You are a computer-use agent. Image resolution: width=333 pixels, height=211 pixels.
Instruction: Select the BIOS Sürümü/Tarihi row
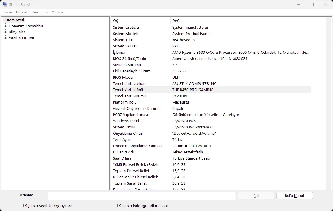point(212,59)
